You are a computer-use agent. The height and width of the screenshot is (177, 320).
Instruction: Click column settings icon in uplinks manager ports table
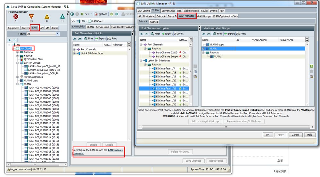191,40
